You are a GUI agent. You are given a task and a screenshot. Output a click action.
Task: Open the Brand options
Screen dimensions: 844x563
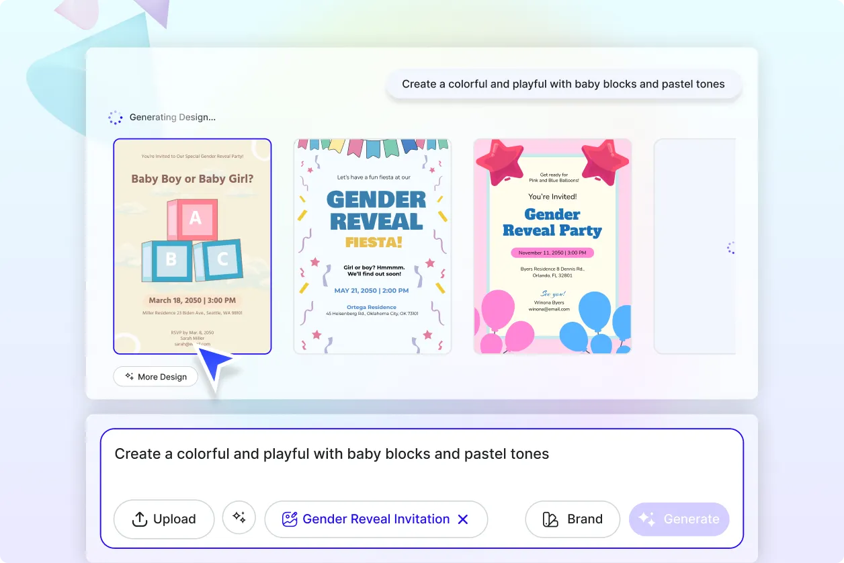coord(573,519)
